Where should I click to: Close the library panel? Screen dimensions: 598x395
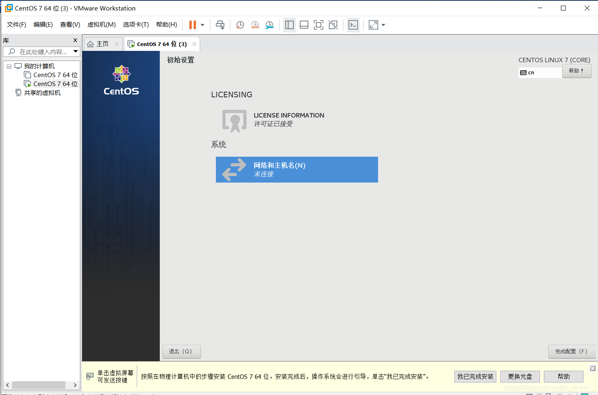point(75,40)
